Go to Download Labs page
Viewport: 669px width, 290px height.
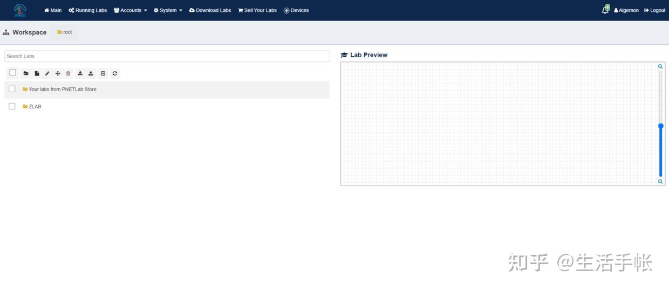tap(210, 10)
